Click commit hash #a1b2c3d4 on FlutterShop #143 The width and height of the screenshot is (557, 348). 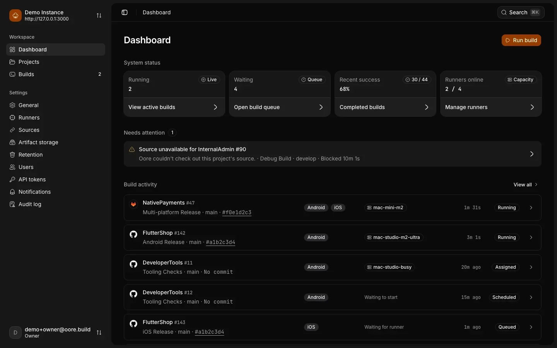(209, 332)
